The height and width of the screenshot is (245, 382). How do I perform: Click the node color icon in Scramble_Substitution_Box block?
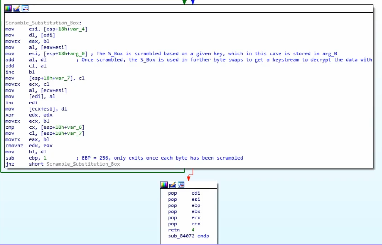point(8,9)
